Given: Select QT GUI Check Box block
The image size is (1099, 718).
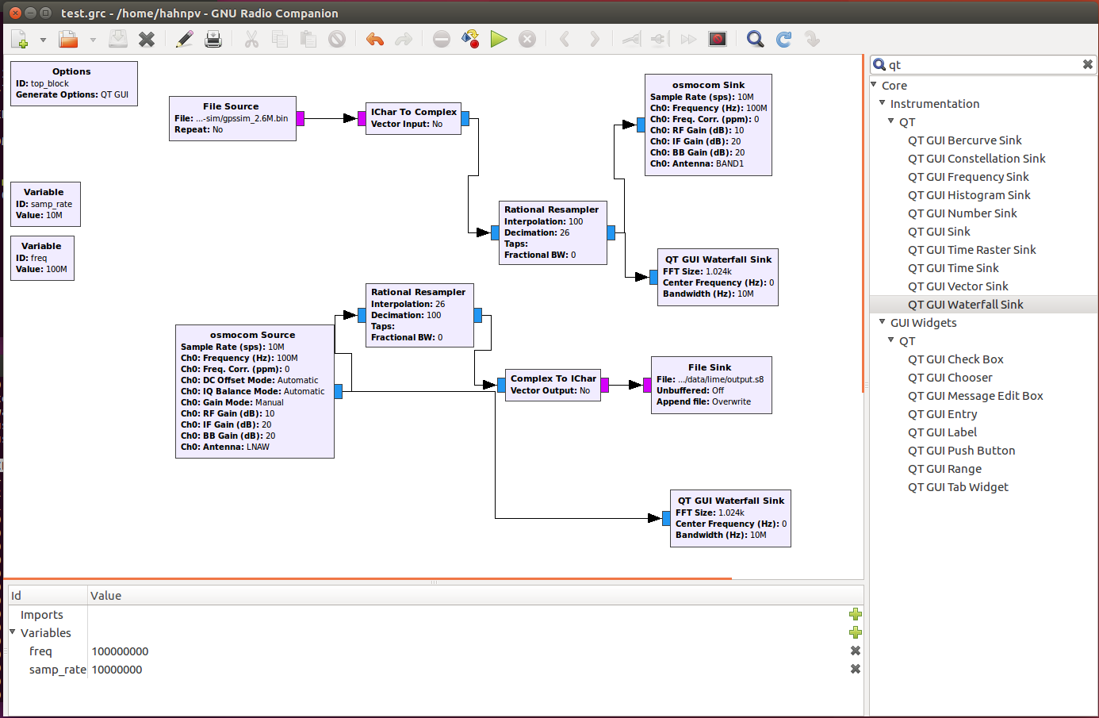Looking at the screenshot, I should (955, 359).
